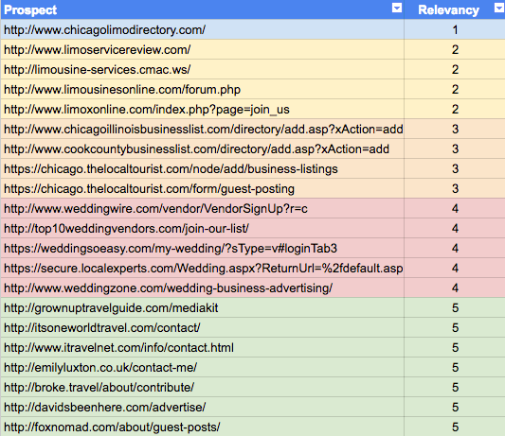Screen dimensions: 505x436
Task: Select the limousinesonline.com/forum.php cell
Action: (x=202, y=90)
